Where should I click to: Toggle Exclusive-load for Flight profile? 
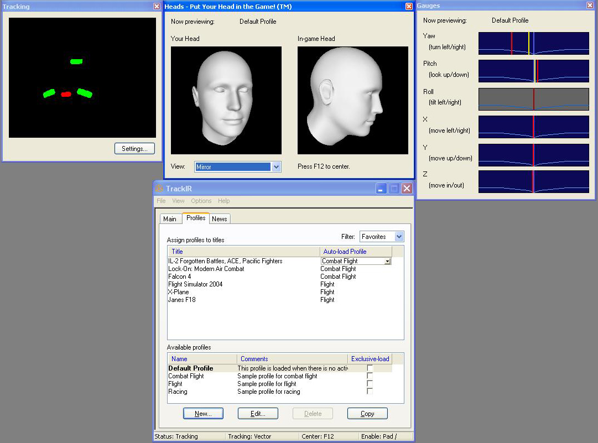coord(370,383)
